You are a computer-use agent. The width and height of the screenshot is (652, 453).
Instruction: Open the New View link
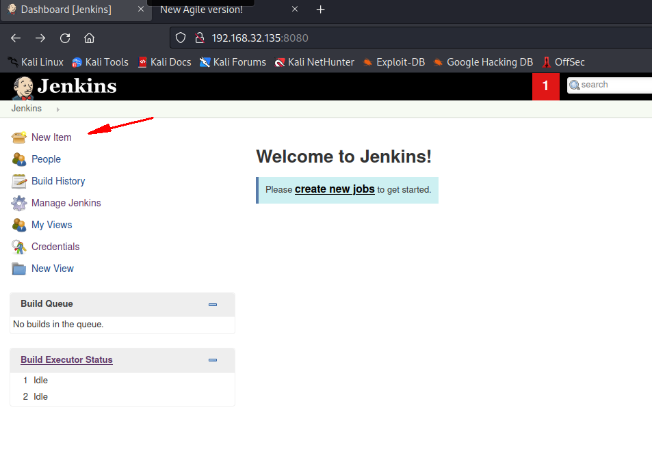[53, 269]
